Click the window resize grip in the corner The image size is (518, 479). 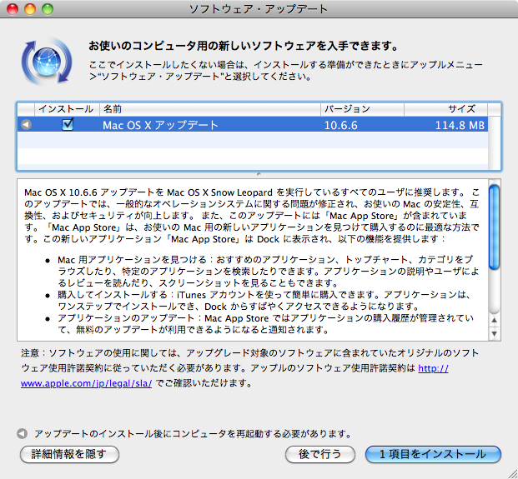coord(511,472)
